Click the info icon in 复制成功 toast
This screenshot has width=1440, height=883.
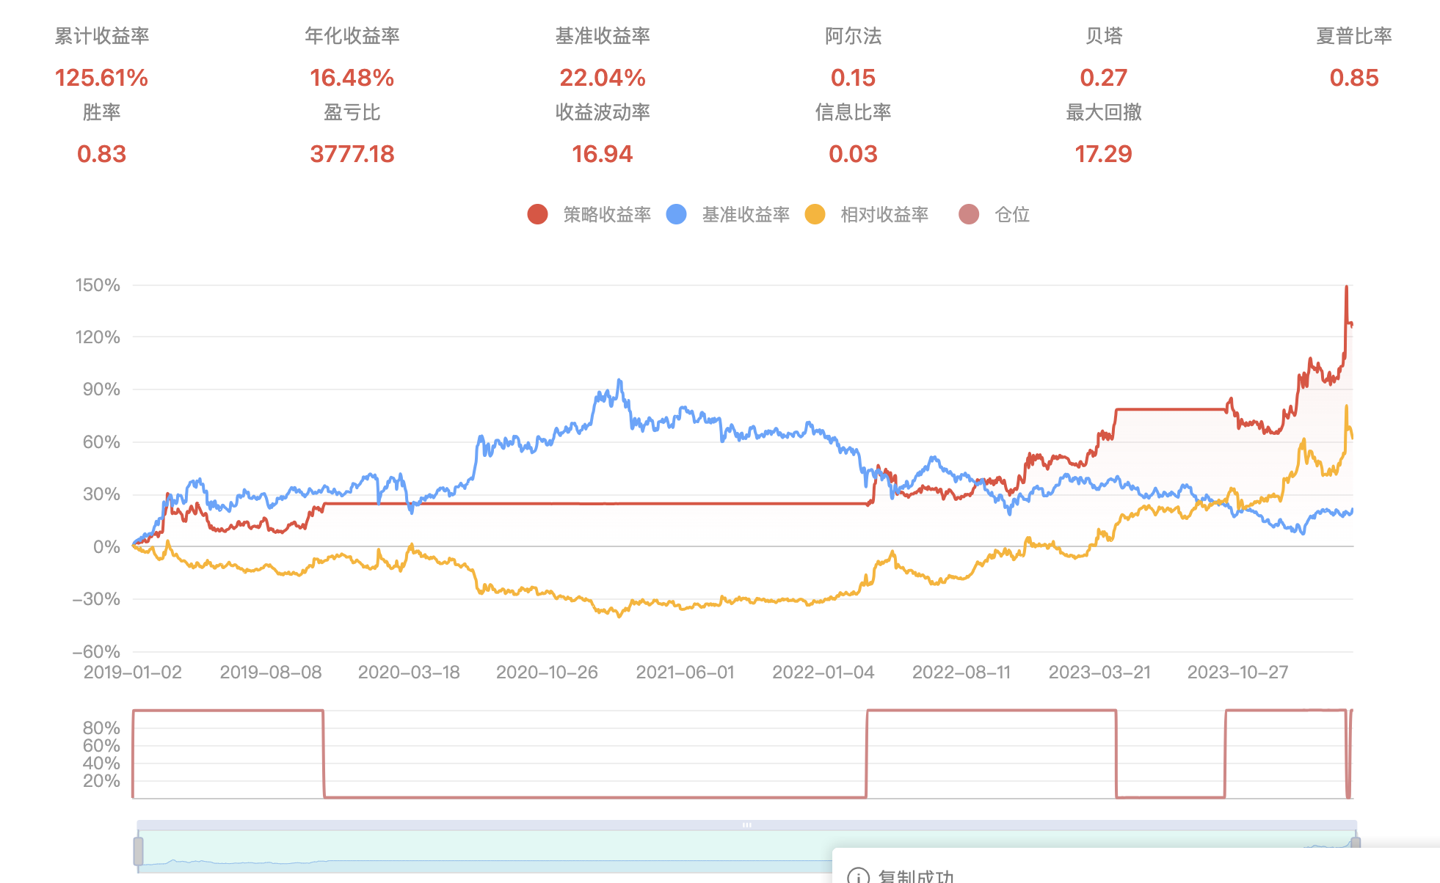pos(858,876)
